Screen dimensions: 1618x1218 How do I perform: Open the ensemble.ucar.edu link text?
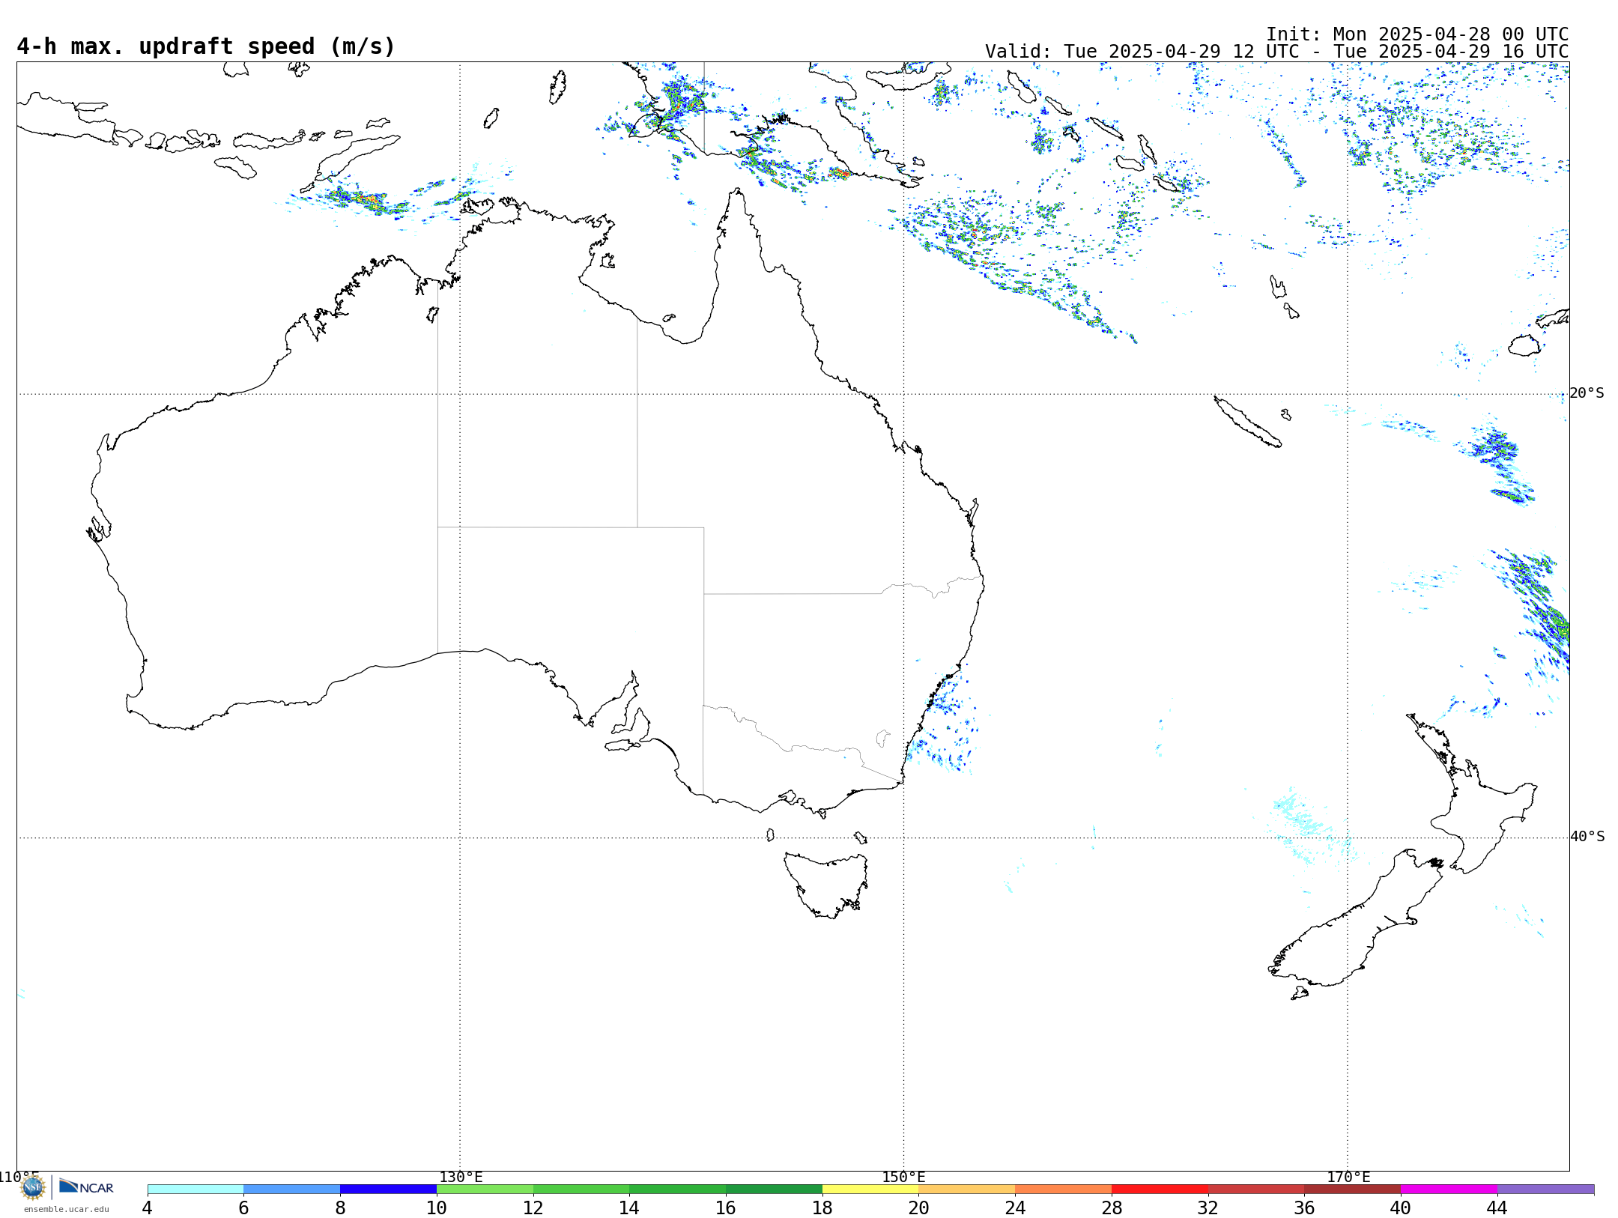66,1209
